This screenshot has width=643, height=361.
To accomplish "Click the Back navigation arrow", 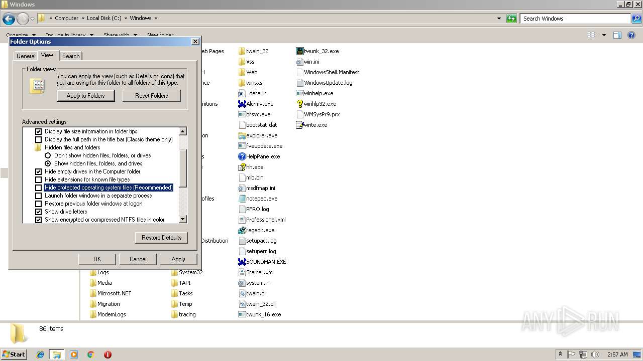I will [9, 19].
